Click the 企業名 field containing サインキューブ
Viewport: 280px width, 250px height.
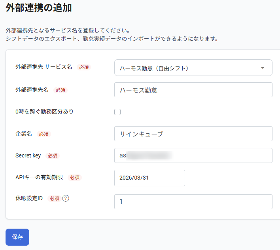[x=193, y=134]
